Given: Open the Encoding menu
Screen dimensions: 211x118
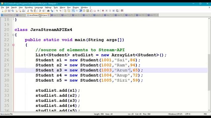Looking at the screenshot, I should coord(29,8).
